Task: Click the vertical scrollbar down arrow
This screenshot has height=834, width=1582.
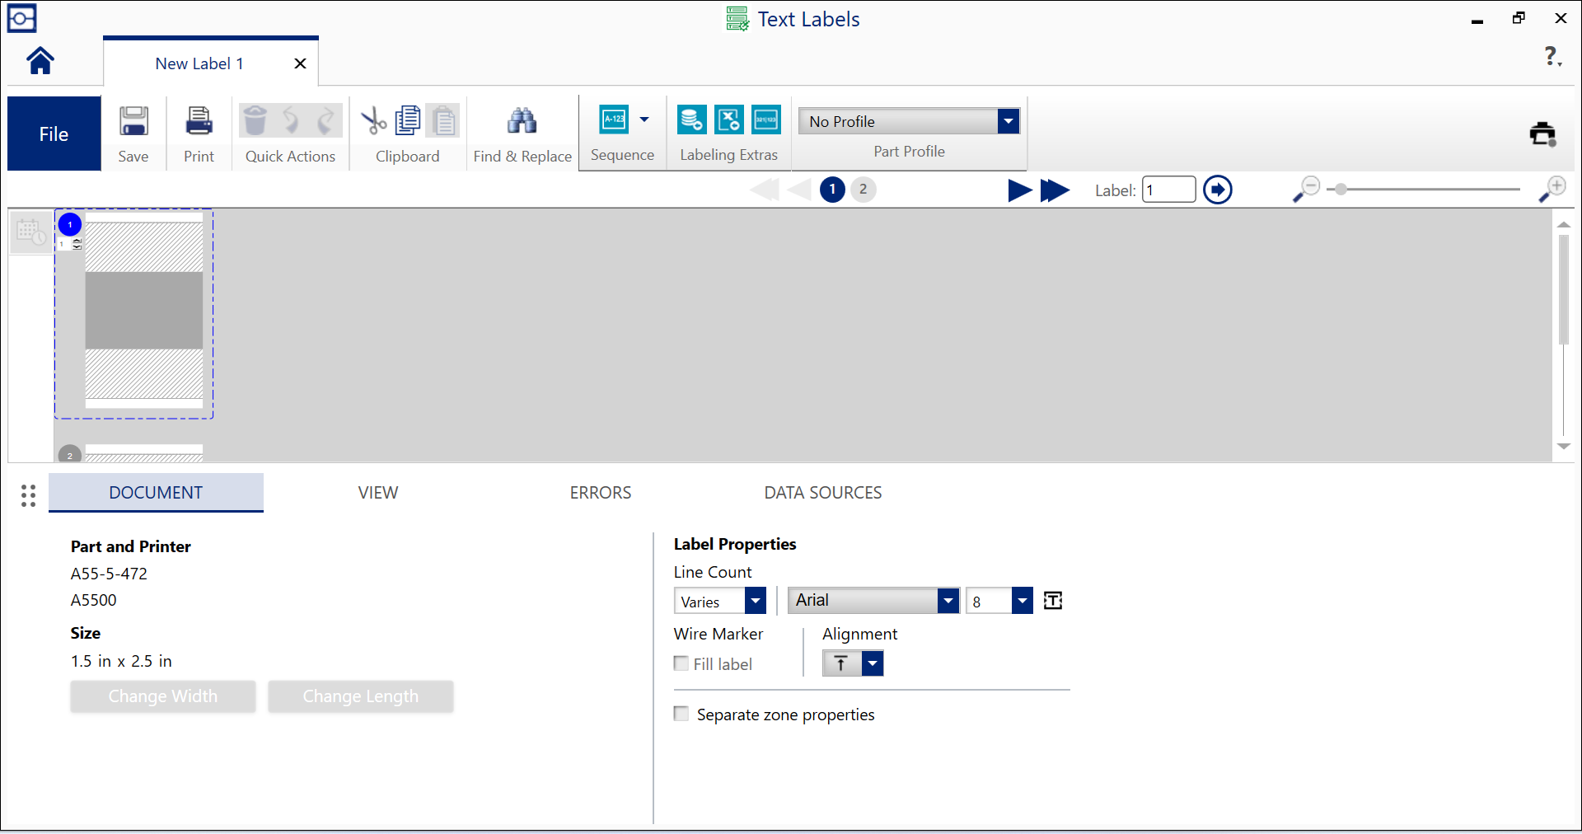Action: [1563, 446]
